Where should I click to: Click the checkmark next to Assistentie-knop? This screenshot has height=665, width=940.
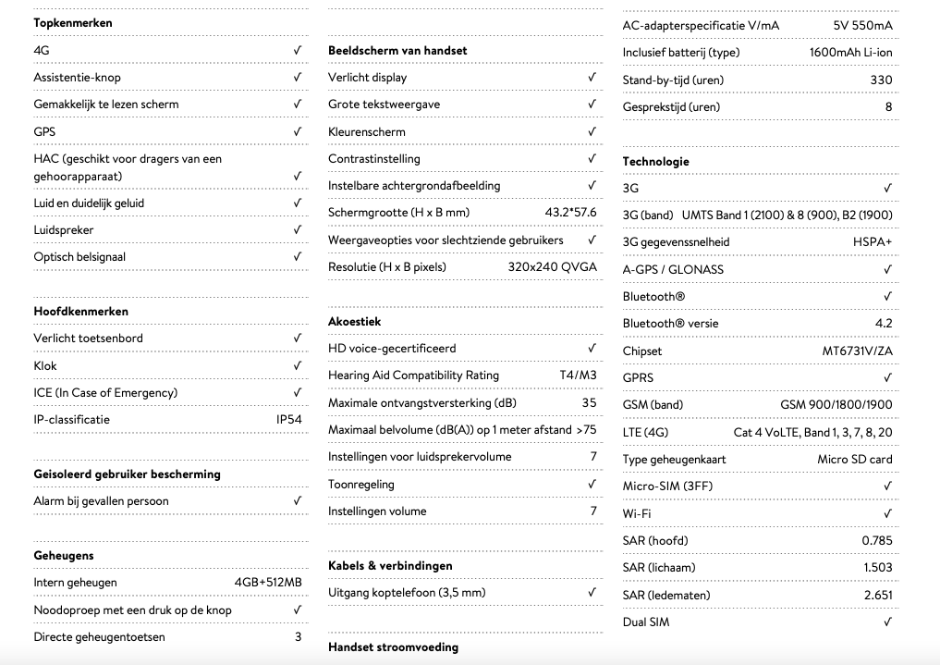click(298, 77)
